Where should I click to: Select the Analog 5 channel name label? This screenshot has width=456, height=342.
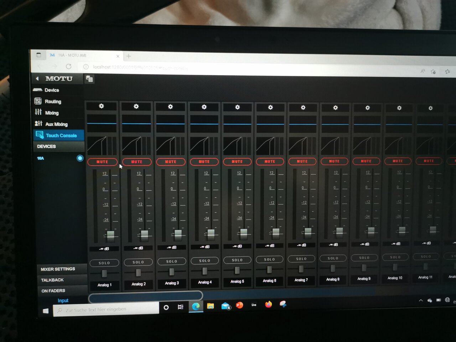[237, 281]
